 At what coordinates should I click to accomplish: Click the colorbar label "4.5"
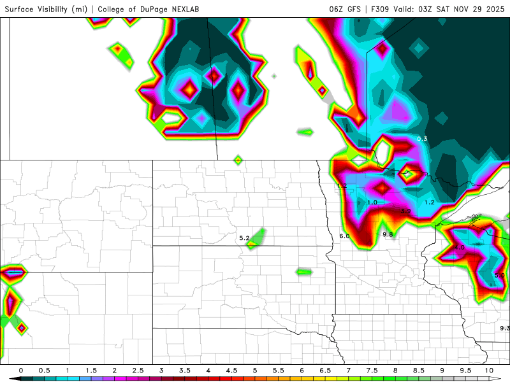(x=231, y=371)
